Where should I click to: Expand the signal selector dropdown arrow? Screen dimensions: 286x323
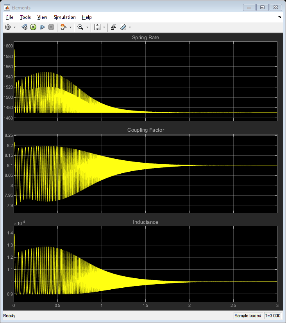[x=70, y=27]
